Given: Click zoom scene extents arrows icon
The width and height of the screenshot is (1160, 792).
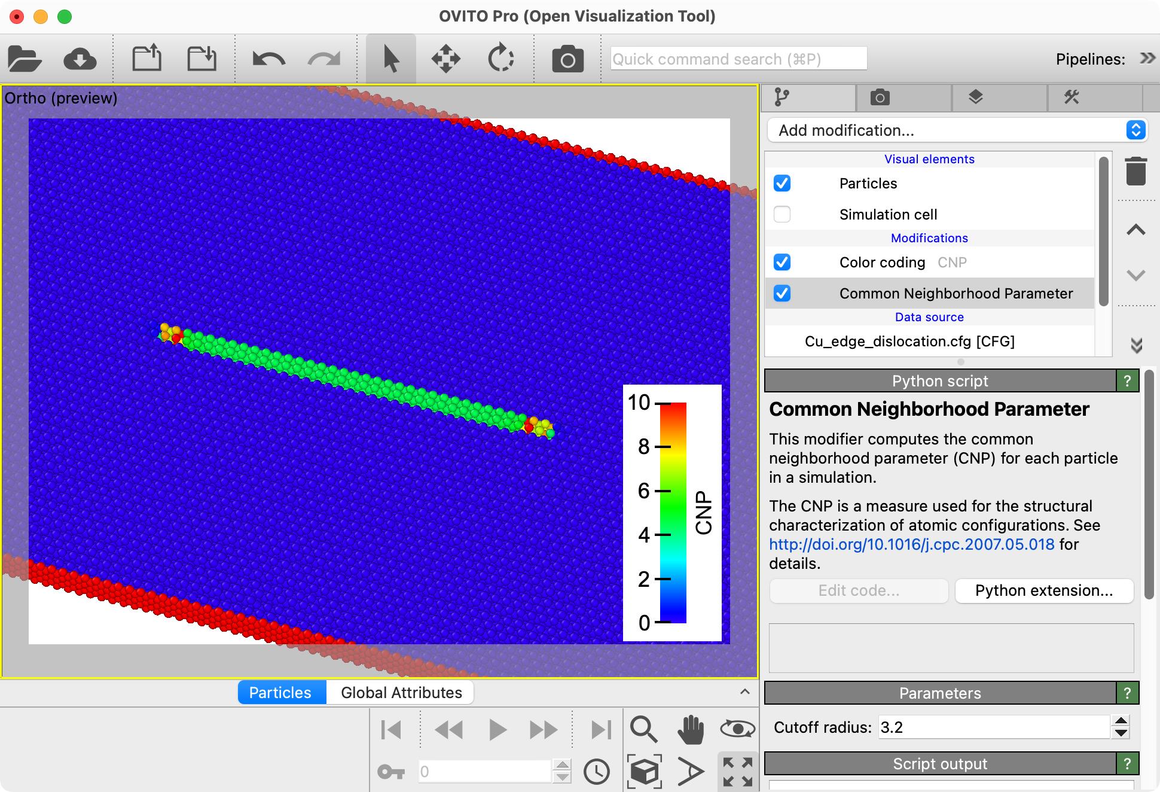Looking at the screenshot, I should [x=737, y=772].
